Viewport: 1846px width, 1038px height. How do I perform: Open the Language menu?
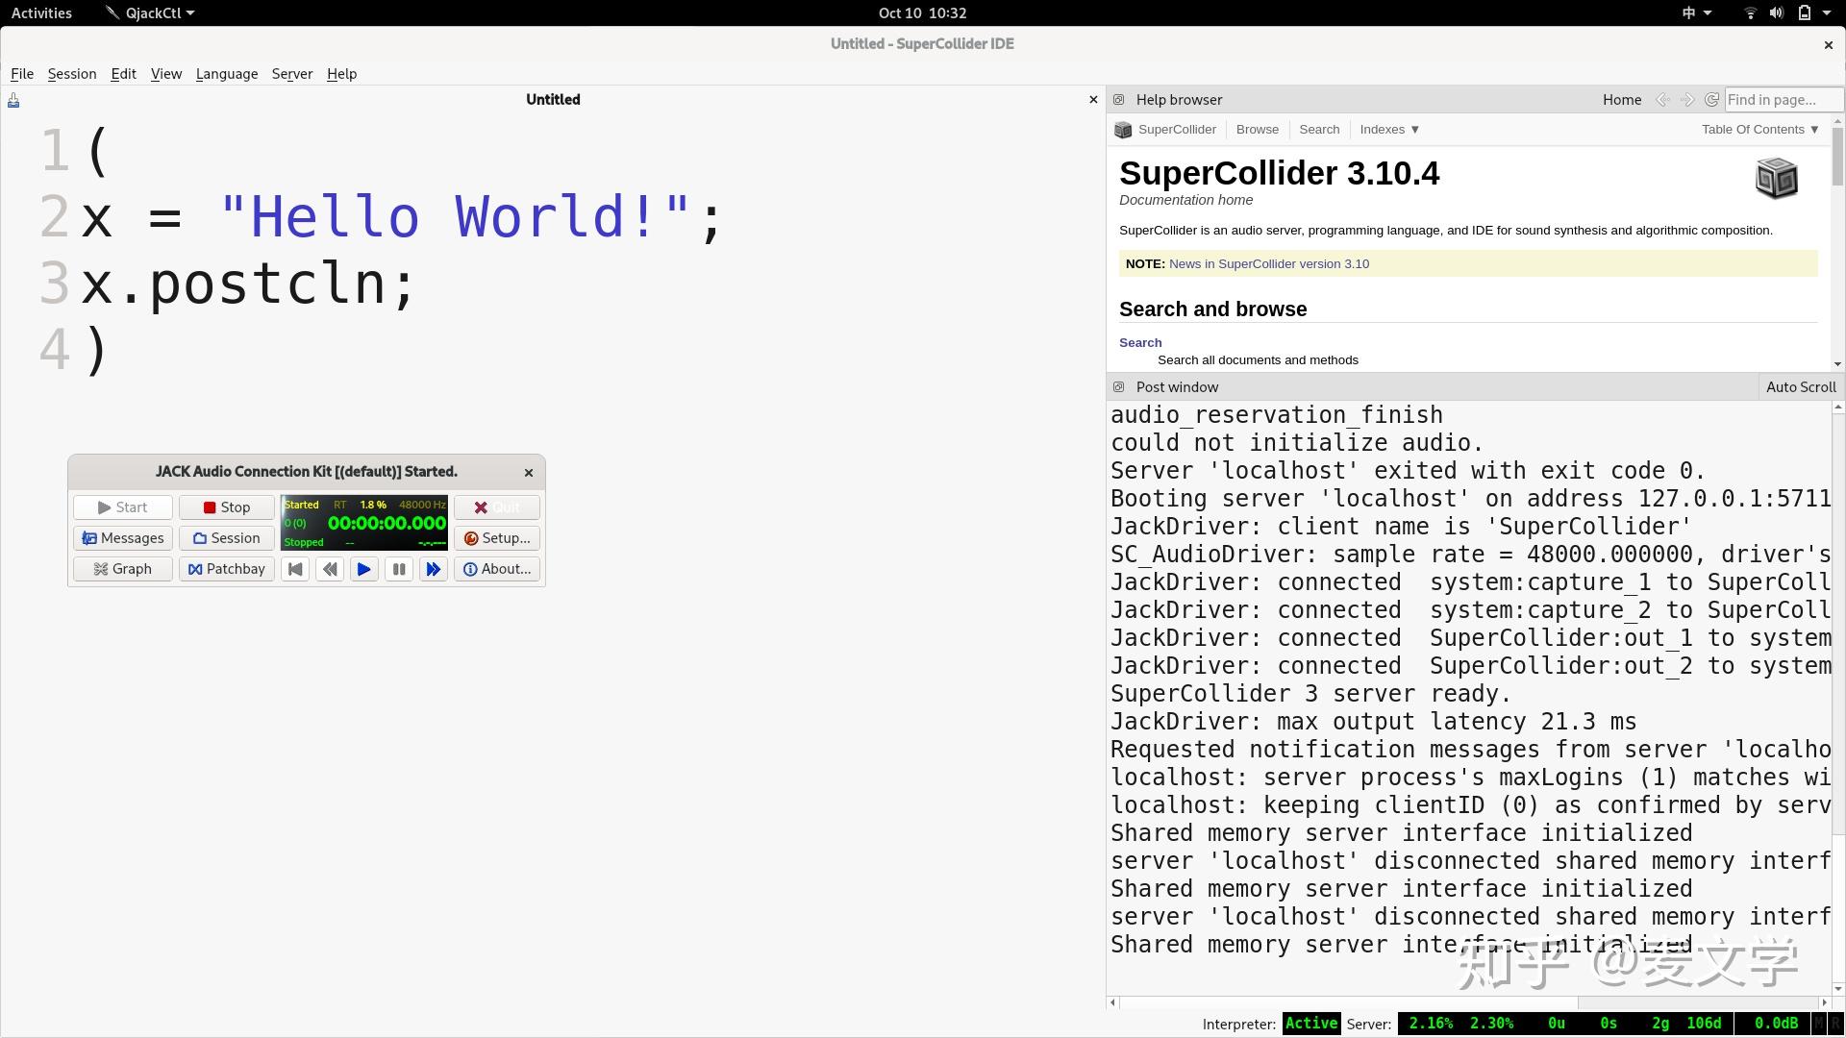(x=227, y=73)
